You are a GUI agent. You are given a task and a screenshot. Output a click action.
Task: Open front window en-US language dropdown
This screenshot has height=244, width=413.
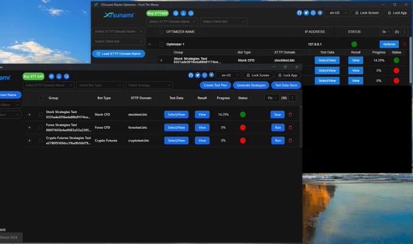(x=228, y=75)
